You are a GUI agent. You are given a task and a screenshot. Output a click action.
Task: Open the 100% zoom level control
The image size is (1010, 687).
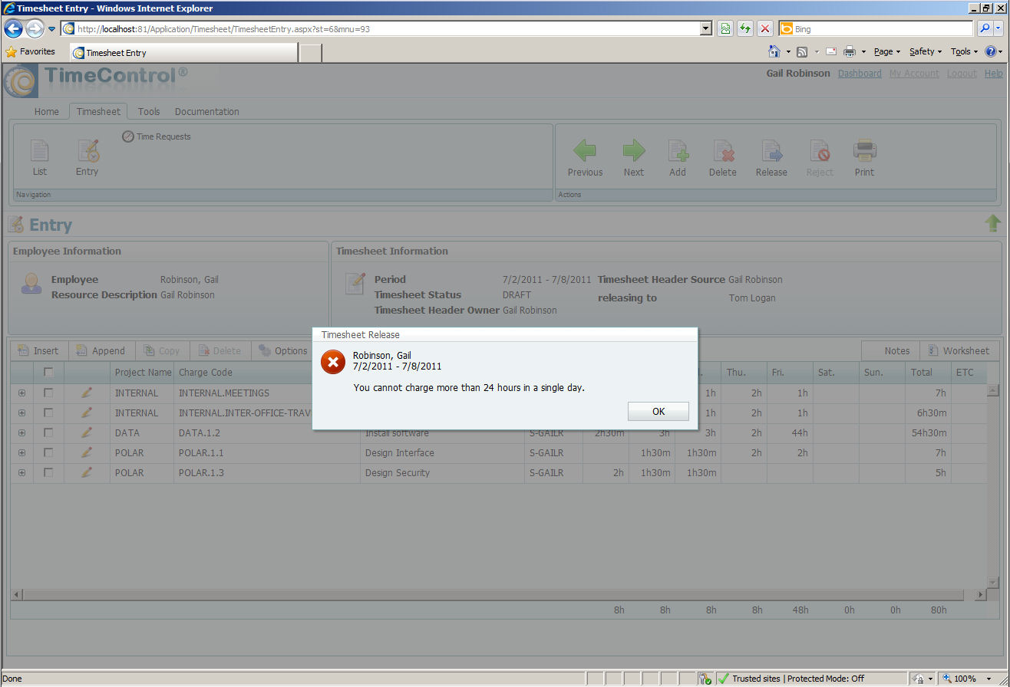[965, 679]
